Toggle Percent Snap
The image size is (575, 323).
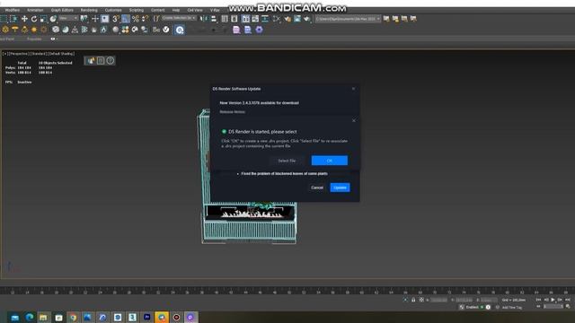[136, 19]
